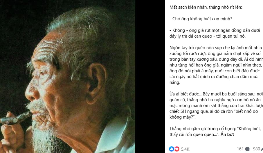Open the comment bubble icon beside 161

pos(247,149)
